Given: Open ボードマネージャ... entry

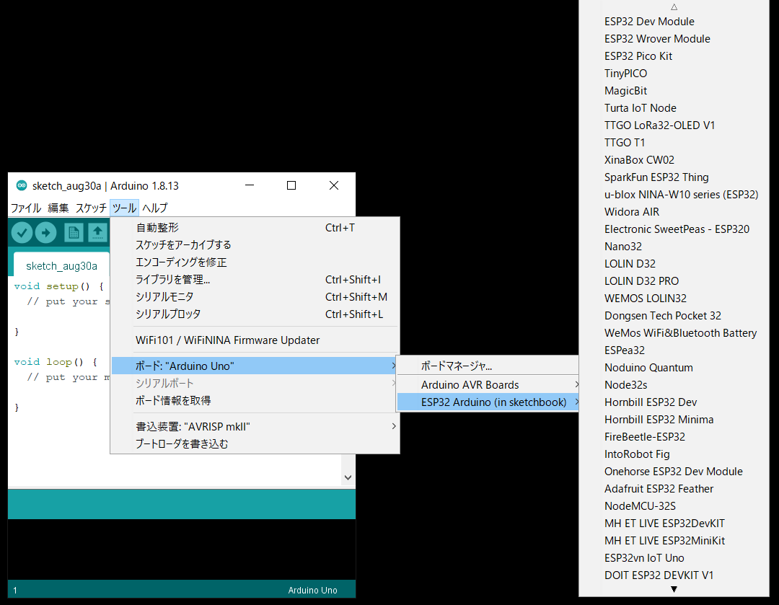Looking at the screenshot, I should click(457, 366).
